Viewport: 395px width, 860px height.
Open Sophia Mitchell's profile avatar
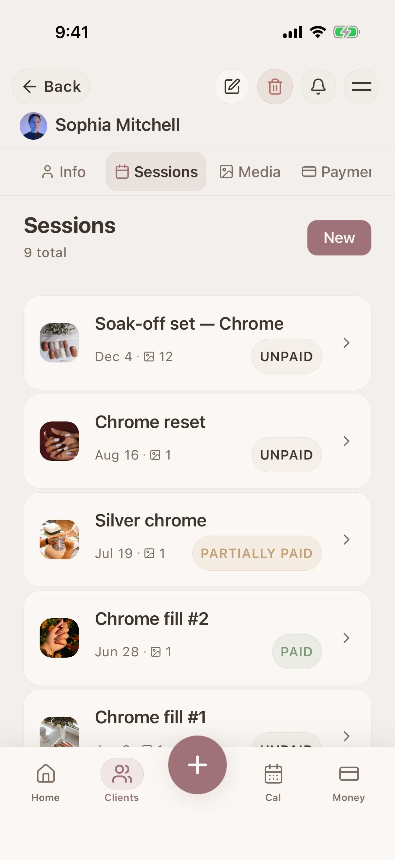pos(33,126)
